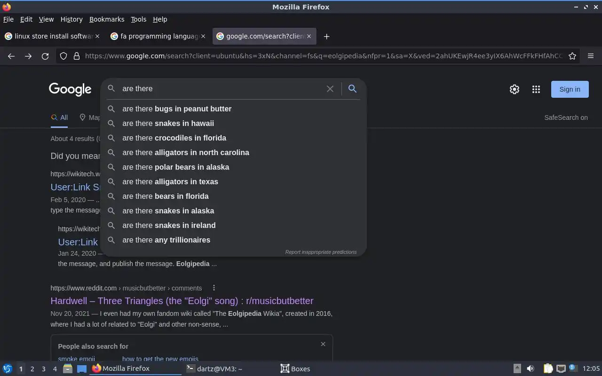Screen dimensions: 602x376
Task: Open the History menu
Action: pos(71,19)
